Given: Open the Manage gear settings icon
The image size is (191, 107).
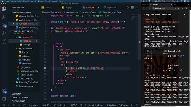Looking at the screenshot, I should (4, 99).
